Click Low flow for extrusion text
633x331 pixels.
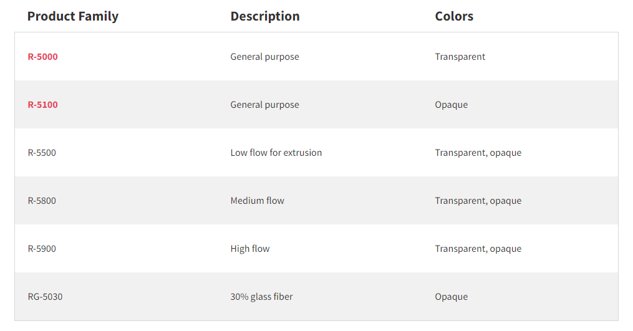(x=276, y=153)
